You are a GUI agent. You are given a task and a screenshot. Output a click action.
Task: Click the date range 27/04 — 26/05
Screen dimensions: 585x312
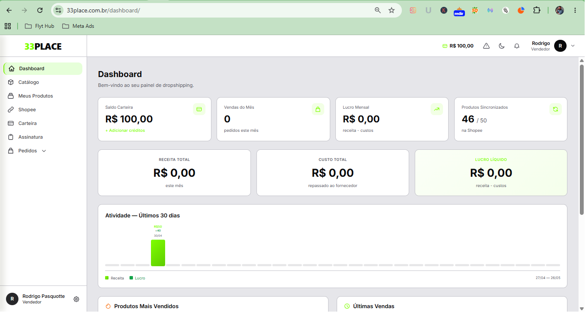coord(548,278)
